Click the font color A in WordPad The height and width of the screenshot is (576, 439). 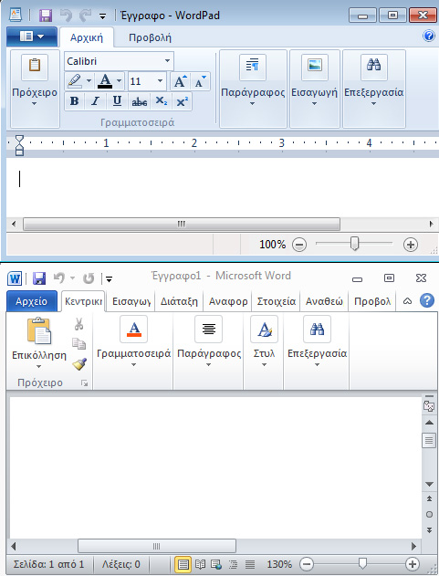click(105, 81)
